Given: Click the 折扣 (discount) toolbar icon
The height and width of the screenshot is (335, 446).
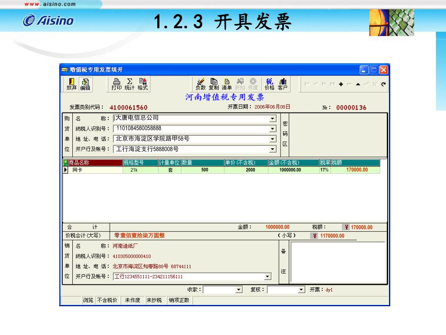Looking at the screenshot, I should 240,84.
